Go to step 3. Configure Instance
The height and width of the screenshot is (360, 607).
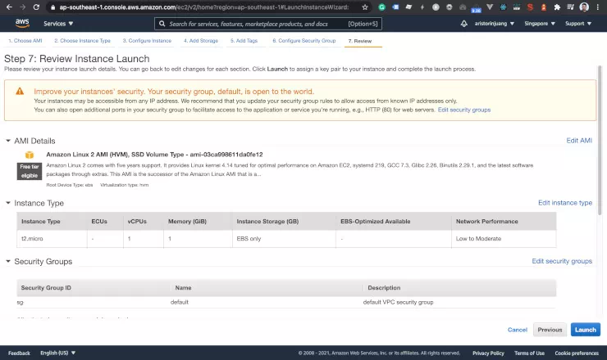pos(147,41)
